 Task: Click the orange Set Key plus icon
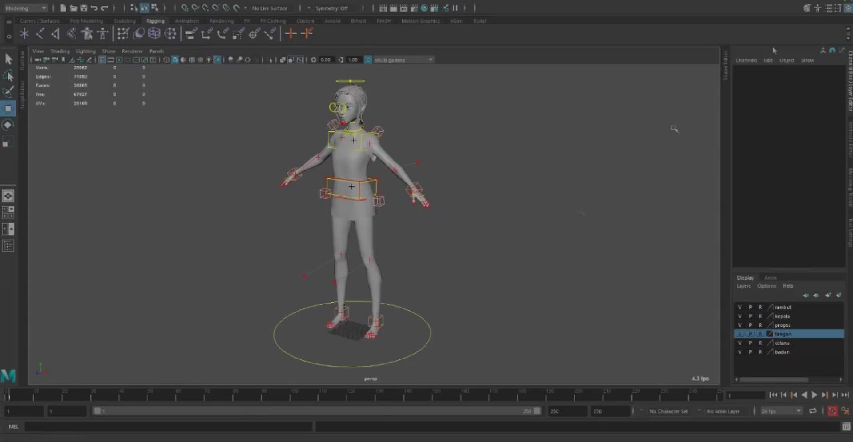(291, 33)
